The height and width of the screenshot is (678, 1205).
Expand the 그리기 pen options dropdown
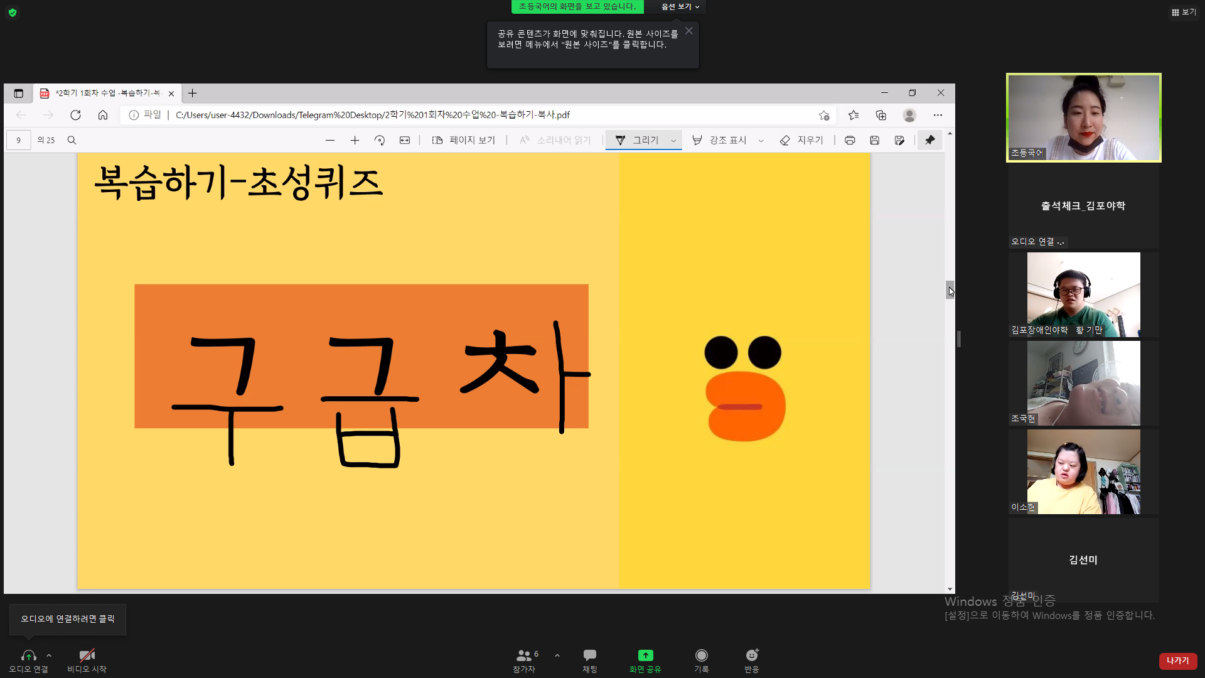point(673,141)
